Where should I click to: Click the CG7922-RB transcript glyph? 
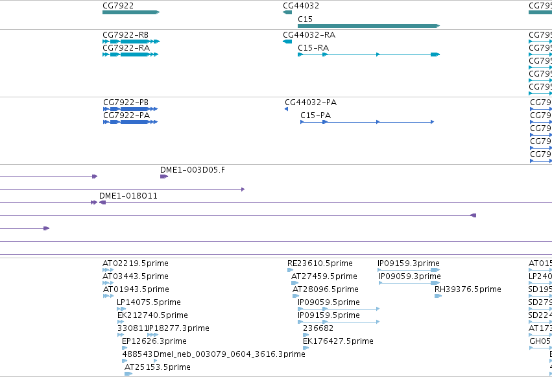pos(131,42)
